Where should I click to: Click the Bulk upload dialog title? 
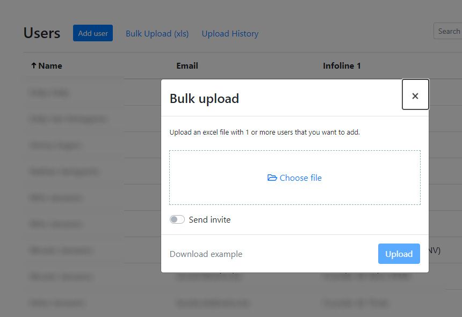point(204,99)
